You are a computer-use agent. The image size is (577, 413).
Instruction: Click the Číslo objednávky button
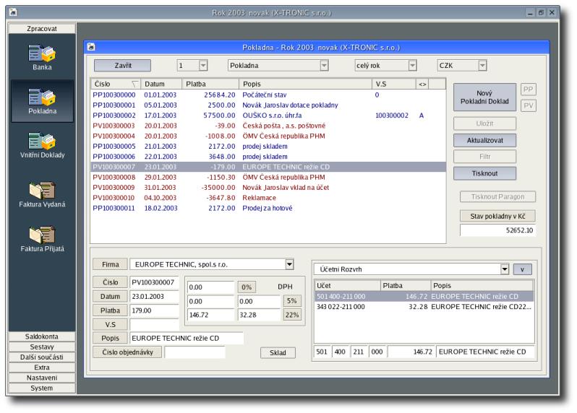pos(127,352)
